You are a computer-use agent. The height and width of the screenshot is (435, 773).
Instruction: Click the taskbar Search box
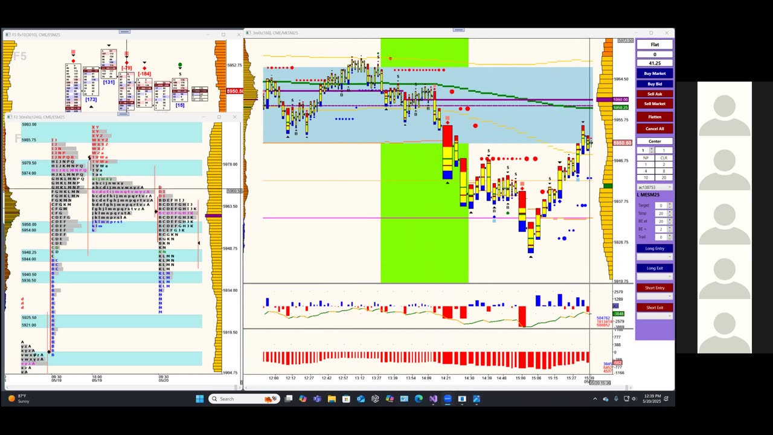coord(244,399)
